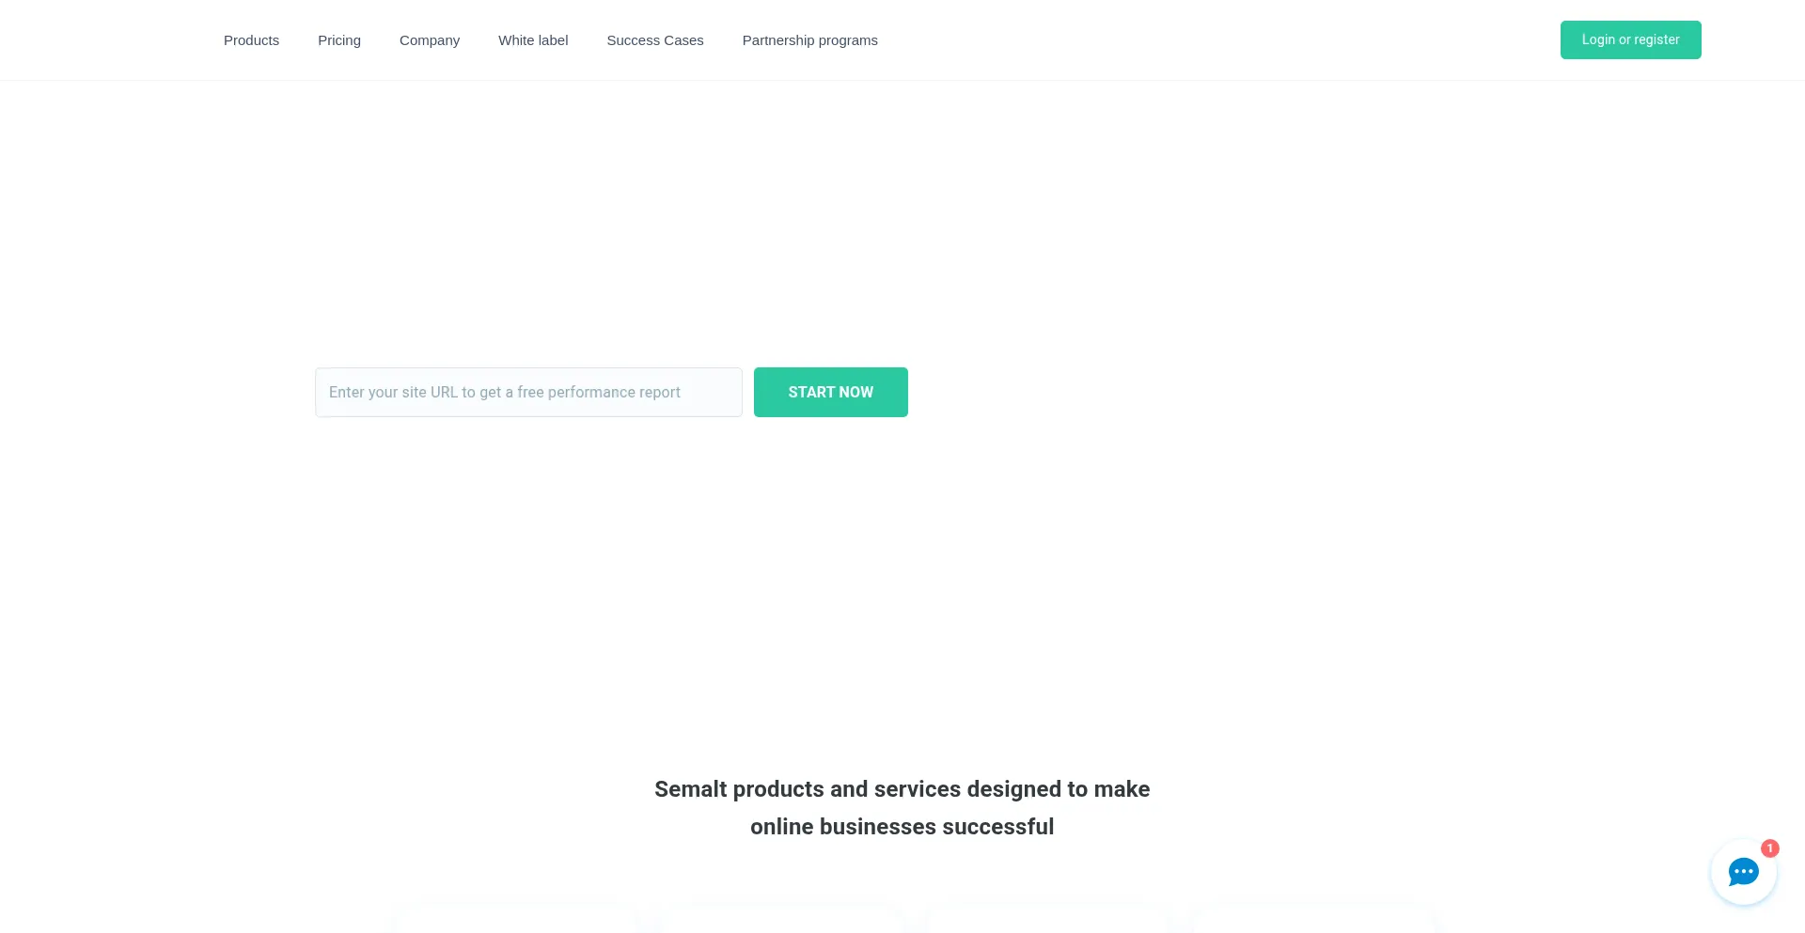Viewport: 1805px width, 933px height.
Task: Click the Login or register button
Action: [x=1631, y=39]
